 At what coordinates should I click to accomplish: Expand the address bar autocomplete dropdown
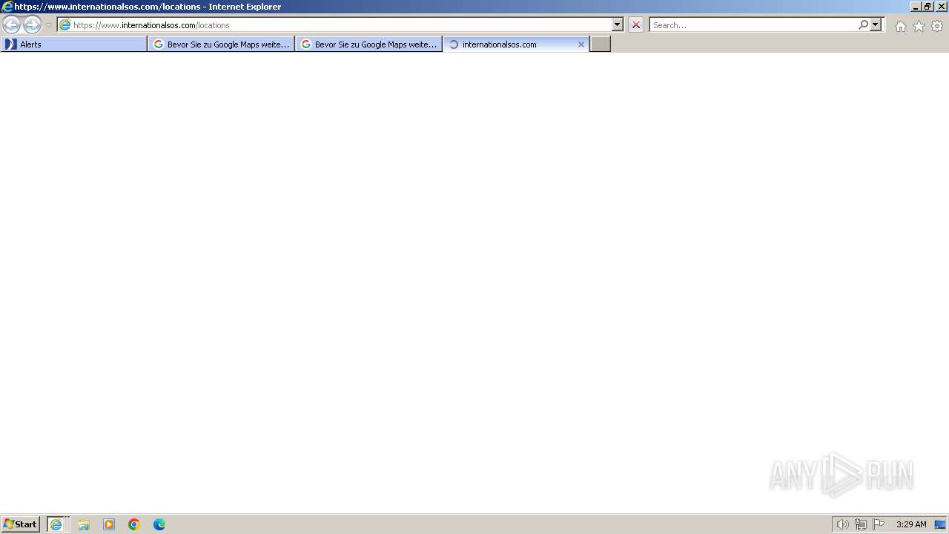[x=618, y=24]
